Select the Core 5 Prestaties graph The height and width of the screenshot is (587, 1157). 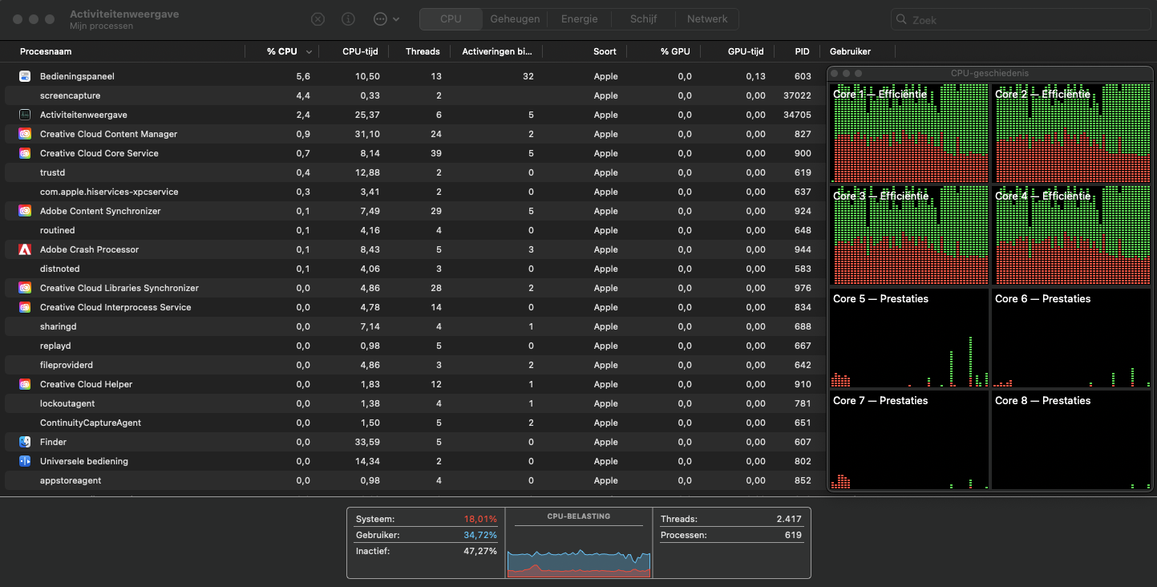coord(909,338)
